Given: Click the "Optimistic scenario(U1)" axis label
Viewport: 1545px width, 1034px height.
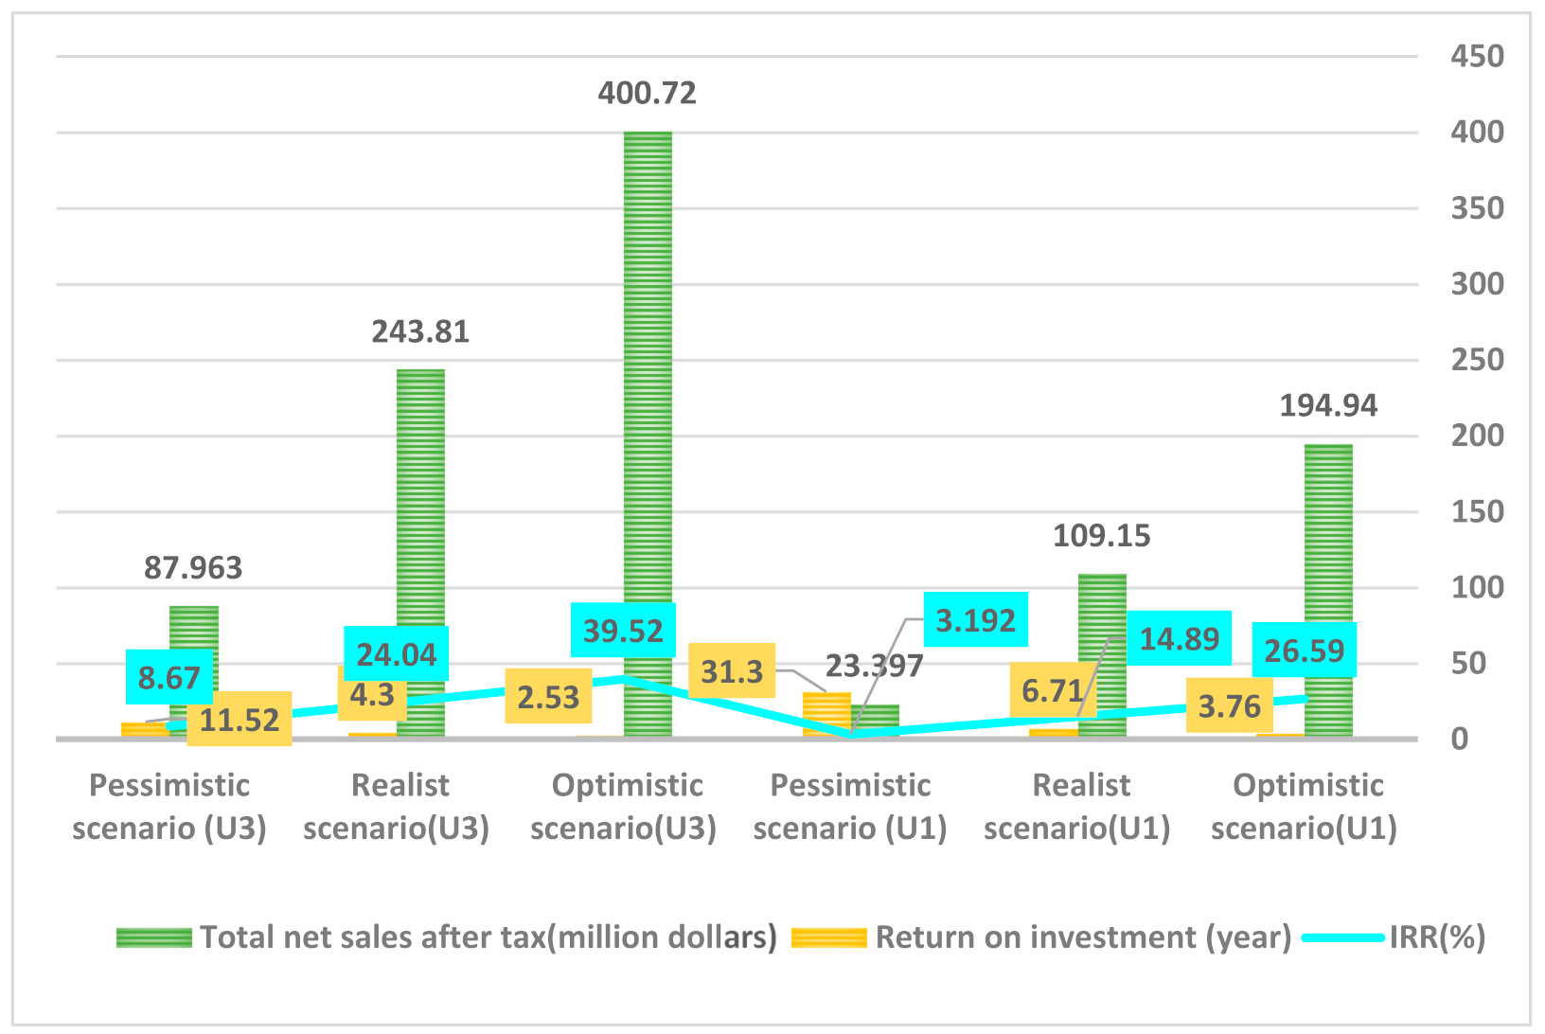Looking at the screenshot, I should 1305,806.
